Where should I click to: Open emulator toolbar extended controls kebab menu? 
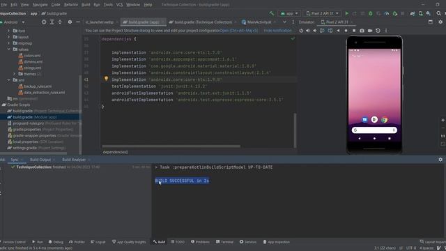[x=385, y=31]
